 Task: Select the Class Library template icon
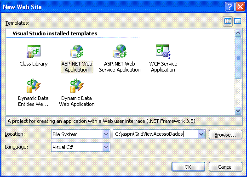pos(34,51)
